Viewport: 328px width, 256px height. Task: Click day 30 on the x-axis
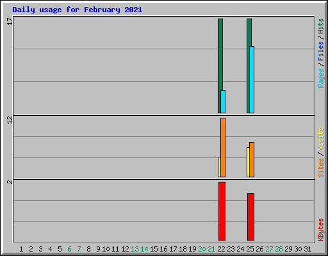(298, 249)
